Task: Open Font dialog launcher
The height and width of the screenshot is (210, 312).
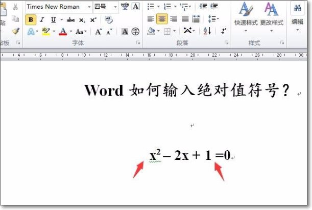Action: pyautogui.click(x=138, y=42)
